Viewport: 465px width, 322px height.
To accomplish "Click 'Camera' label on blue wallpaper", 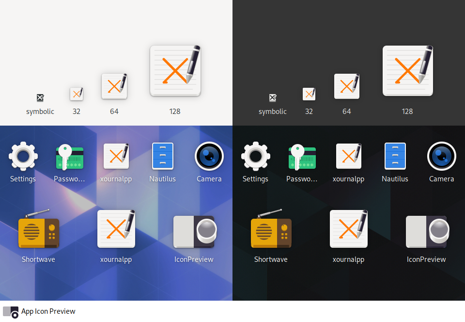I will point(209,179).
